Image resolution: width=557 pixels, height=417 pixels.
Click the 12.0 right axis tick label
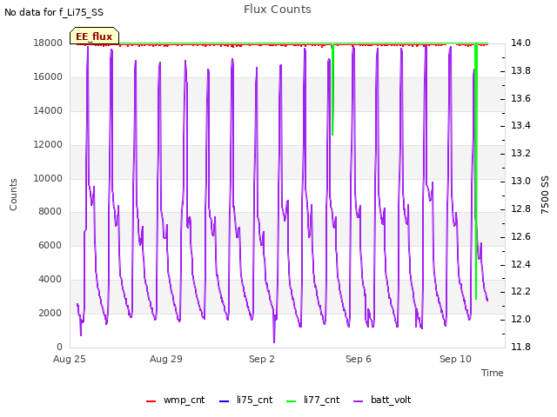click(x=520, y=320)
